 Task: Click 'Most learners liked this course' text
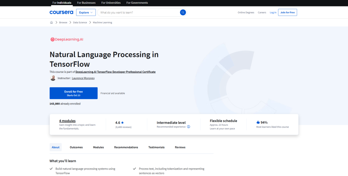(x=273, y=127)
